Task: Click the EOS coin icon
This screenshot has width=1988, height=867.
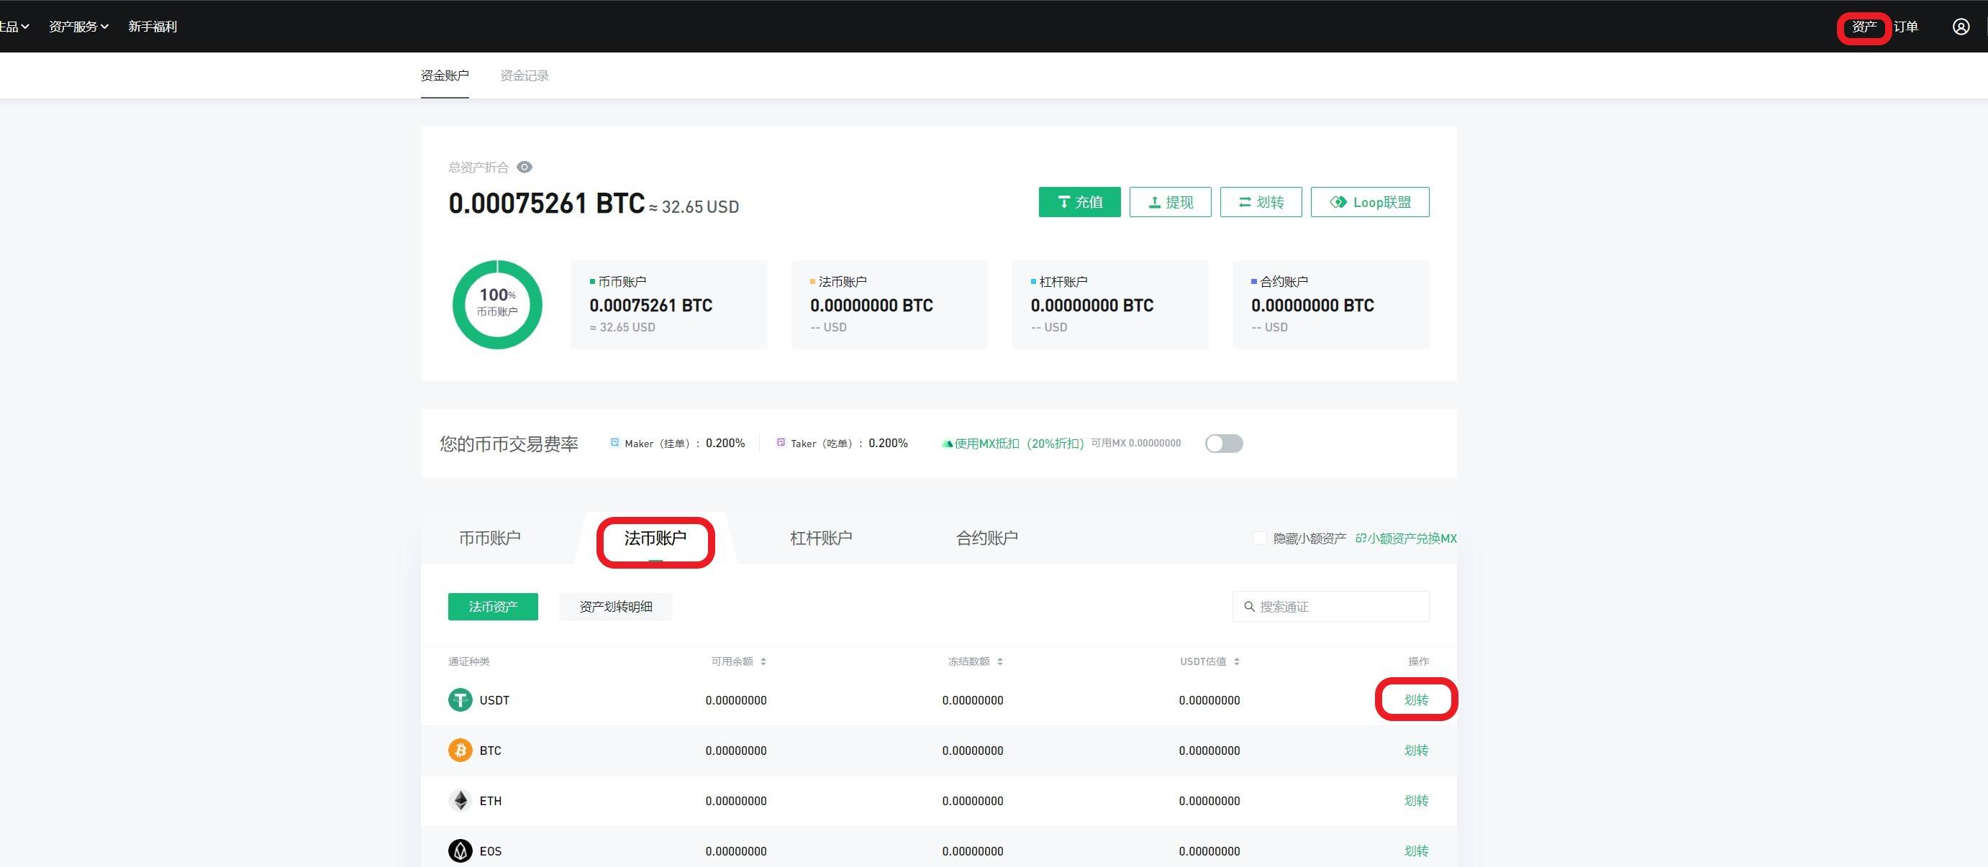Action: click(x=460, y=850)
